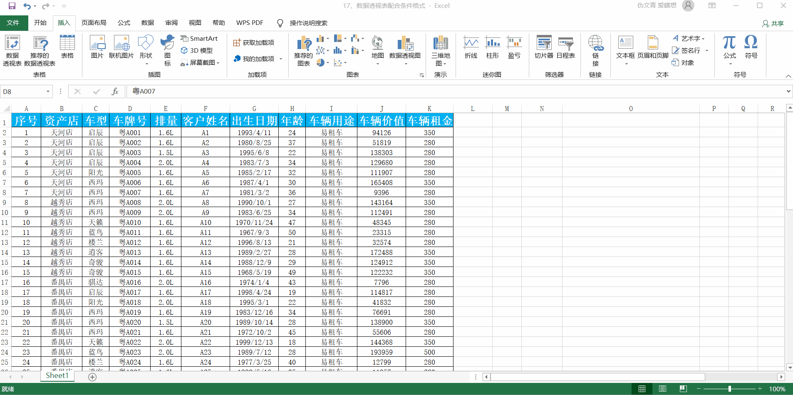Click the zoom slider handle

click(x=729, y=389)
